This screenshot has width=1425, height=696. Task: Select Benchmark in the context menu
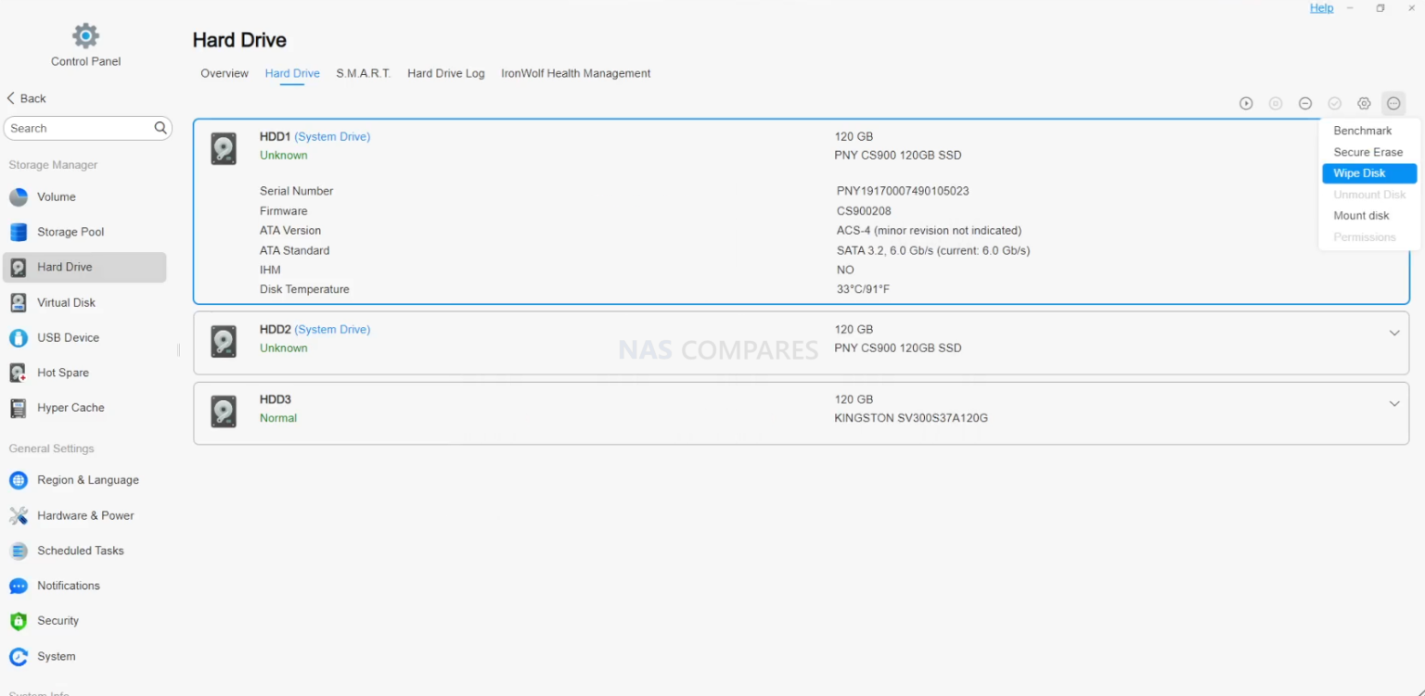click(1363, 131)
